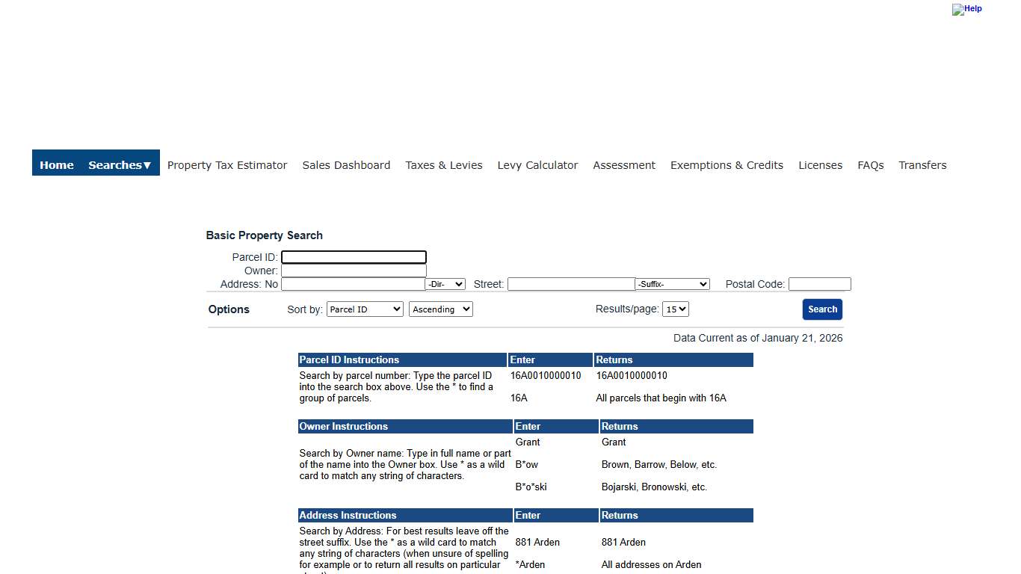The height and width of the screenshot is (574, 1021).
Task: Go to the Levy Calculator
Action: (537, 164)
